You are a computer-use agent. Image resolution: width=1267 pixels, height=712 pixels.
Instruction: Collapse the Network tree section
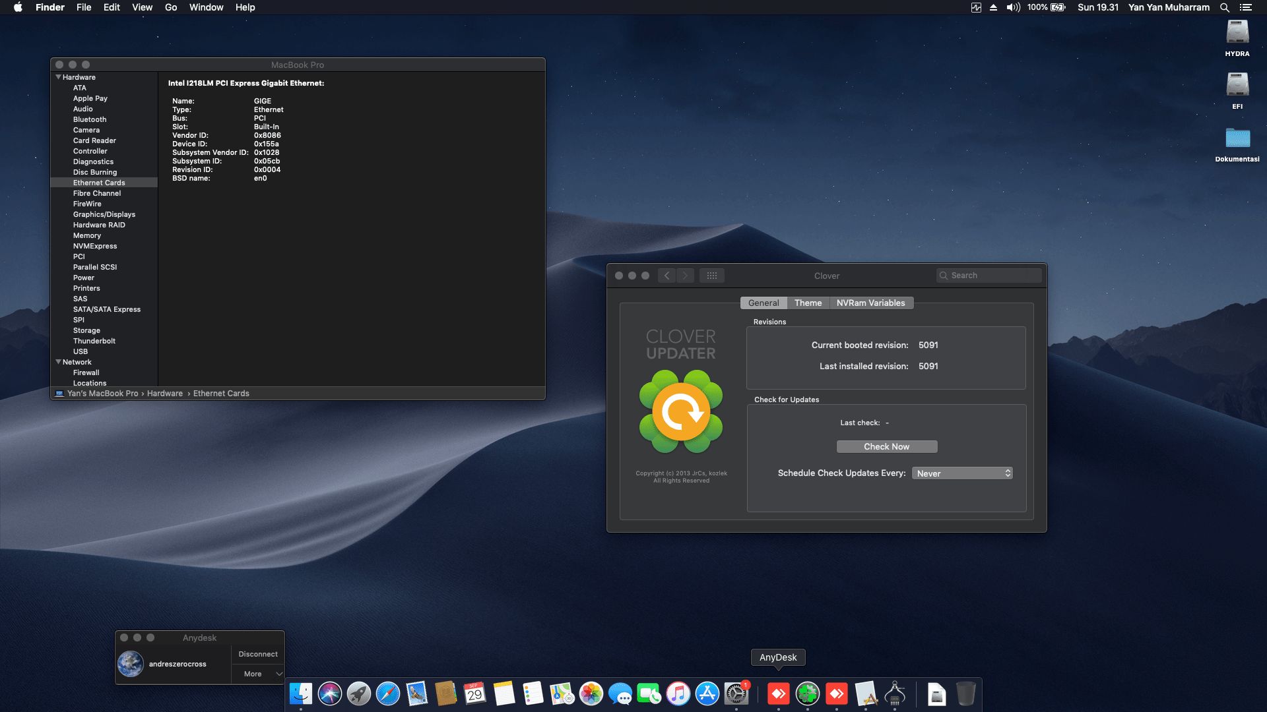click(x=58, y=362)
